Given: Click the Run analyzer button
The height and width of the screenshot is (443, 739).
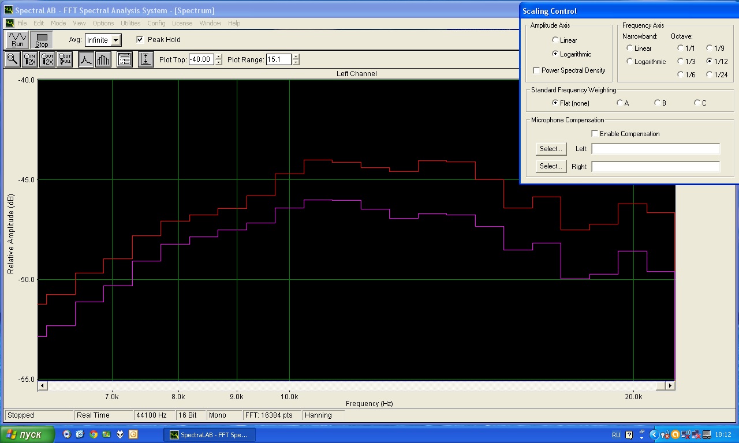Looking at the screenshot, I should point(17,40).
